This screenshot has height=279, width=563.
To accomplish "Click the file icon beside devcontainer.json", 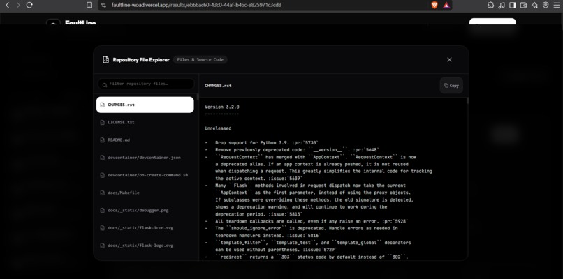I will point(102,158).
